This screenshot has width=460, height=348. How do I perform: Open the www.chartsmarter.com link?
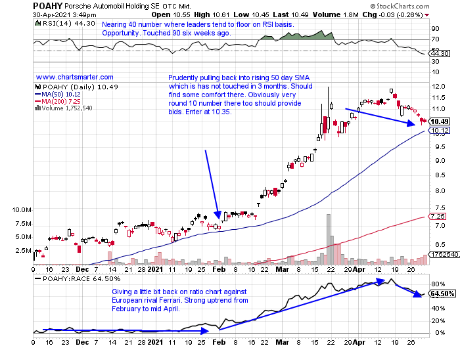tap(74, 77)
